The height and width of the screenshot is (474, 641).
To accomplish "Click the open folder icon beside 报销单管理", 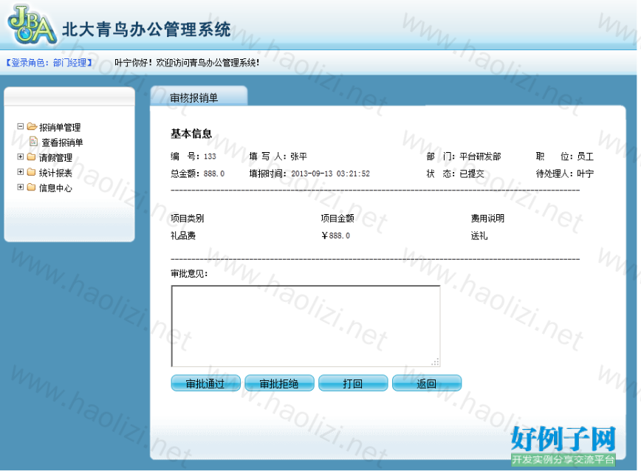I will (32, 127).
